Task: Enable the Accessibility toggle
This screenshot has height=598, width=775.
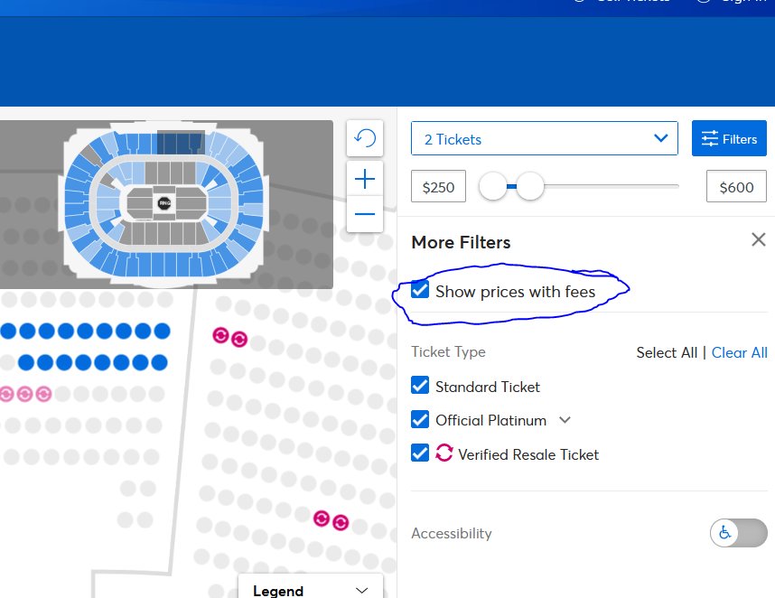Action: point(739,533)
